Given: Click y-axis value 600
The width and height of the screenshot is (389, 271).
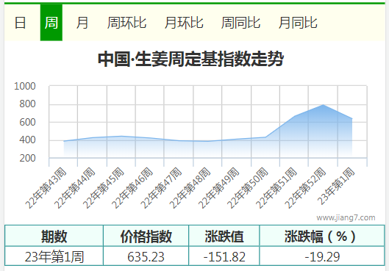Looking at the screenshot, I should [x=27, y=123].
